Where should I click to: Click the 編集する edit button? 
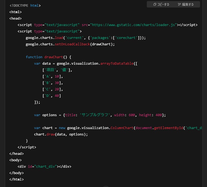click(x=185, y=5)
